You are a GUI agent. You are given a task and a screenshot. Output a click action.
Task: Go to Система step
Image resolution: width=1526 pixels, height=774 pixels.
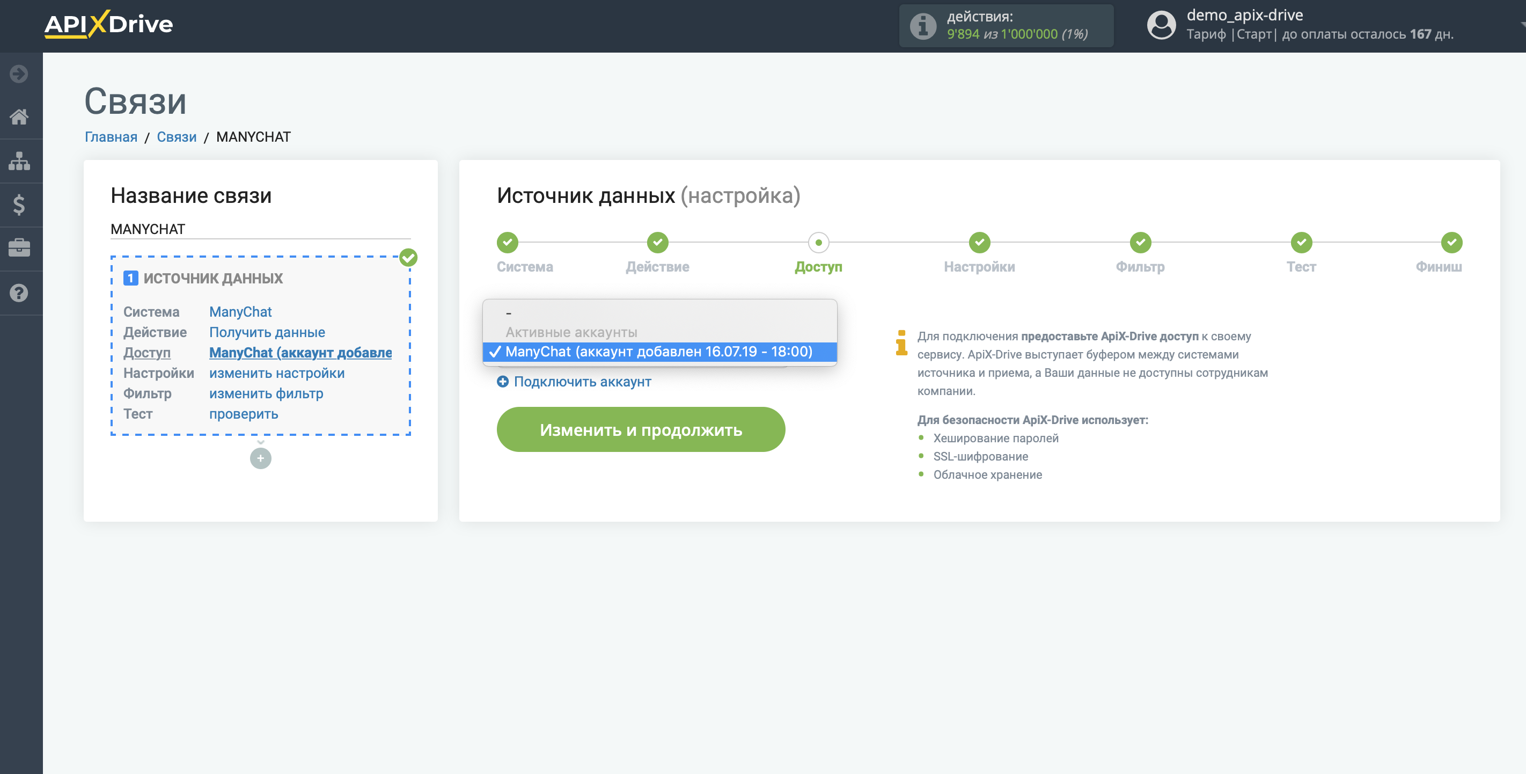tap(508, 243)
